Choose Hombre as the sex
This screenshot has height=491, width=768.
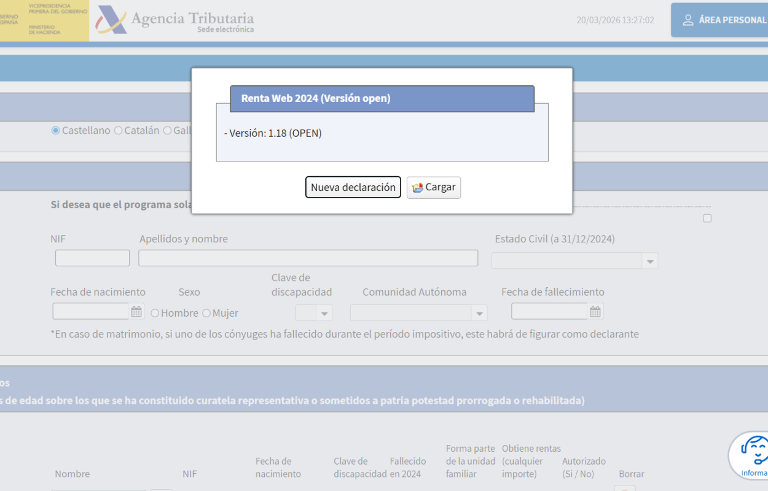[x=155, y=313]
